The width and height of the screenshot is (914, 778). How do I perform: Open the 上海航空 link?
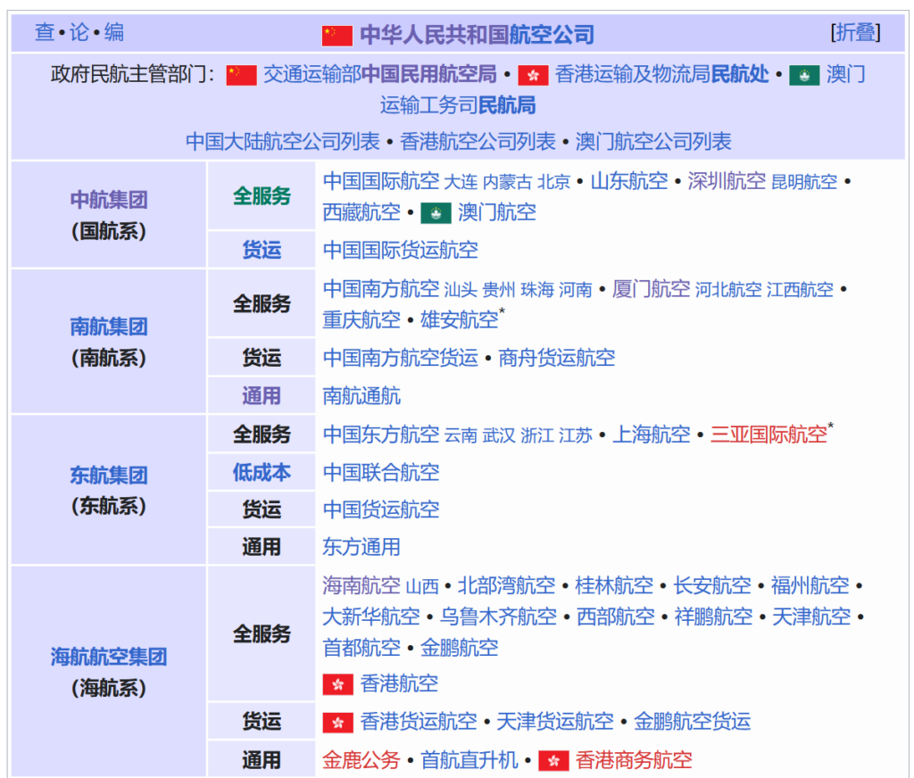[x=651, y=435]
